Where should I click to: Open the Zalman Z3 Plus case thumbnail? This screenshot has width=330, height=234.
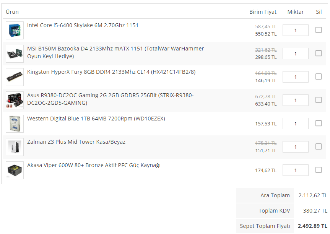[x=15, y=147]
